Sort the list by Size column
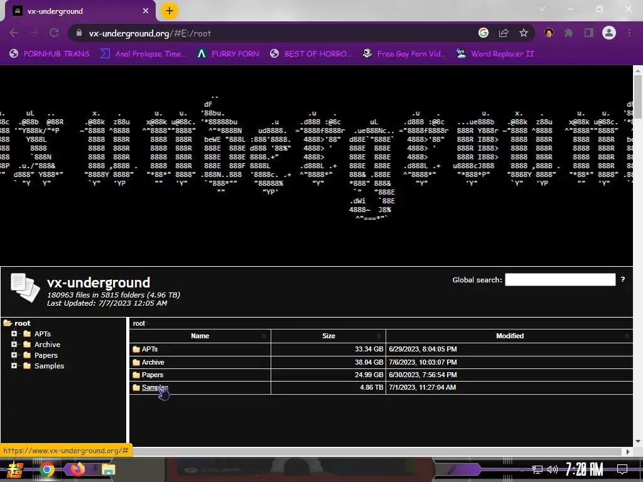 (328, 336)
